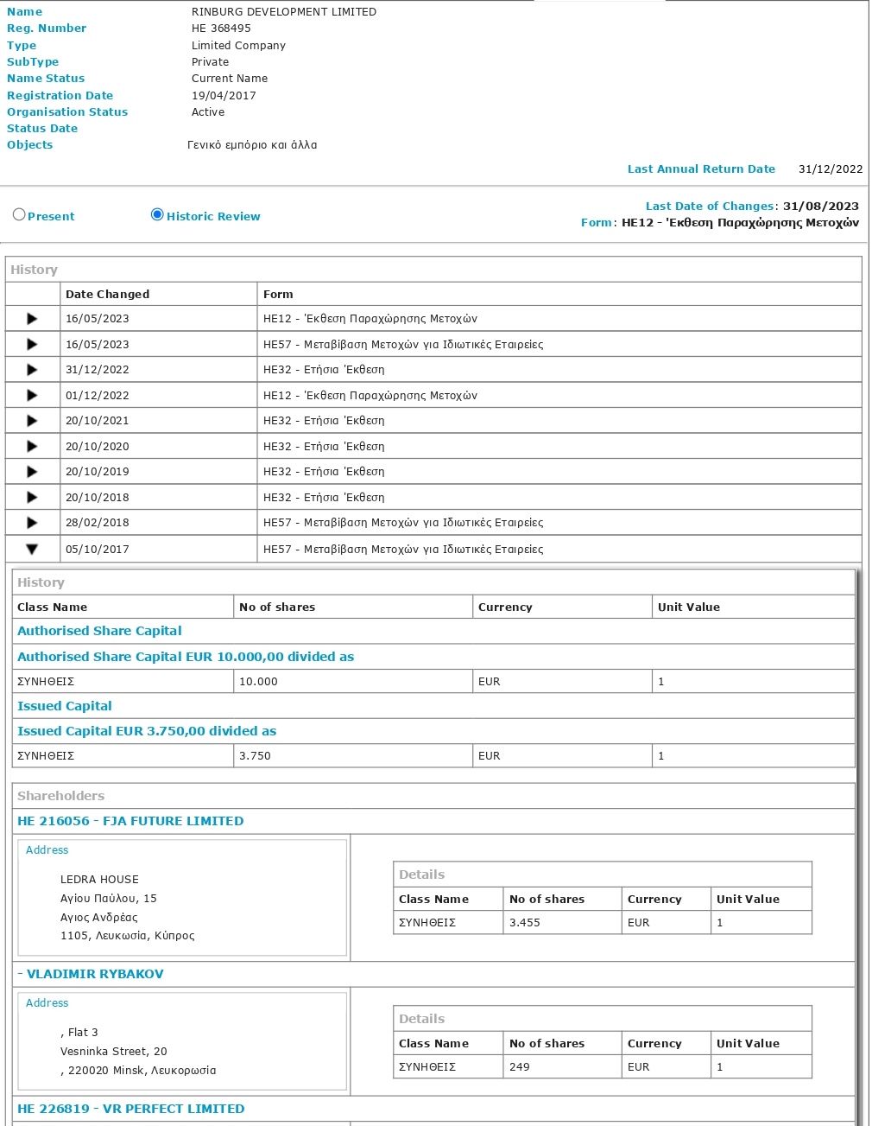Click the Limited Company type value
This screenshot has height=1126, width=872.
click(238, 46)
